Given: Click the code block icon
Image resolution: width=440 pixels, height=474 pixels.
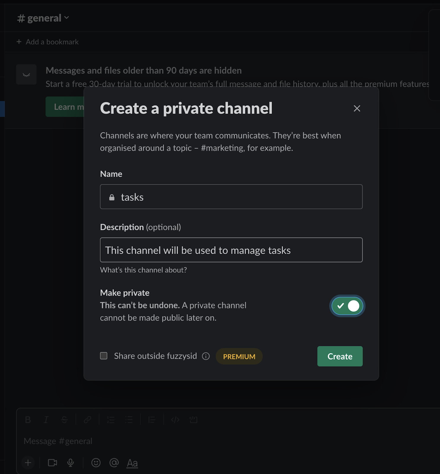Looking at the screenshot, I should pos(193,420).
